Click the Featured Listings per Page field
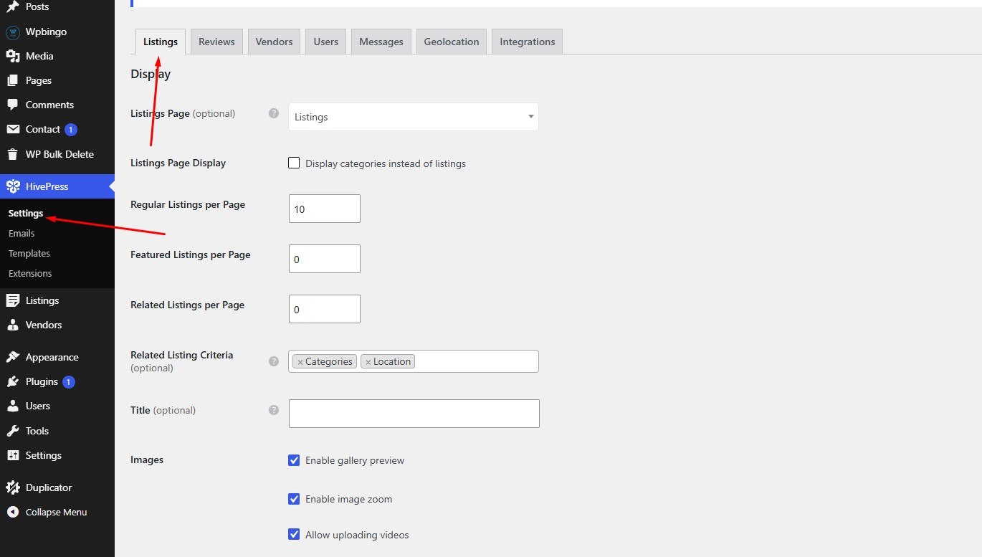Image resolution: width=982 pixels, height=557 pixels. 325,259
